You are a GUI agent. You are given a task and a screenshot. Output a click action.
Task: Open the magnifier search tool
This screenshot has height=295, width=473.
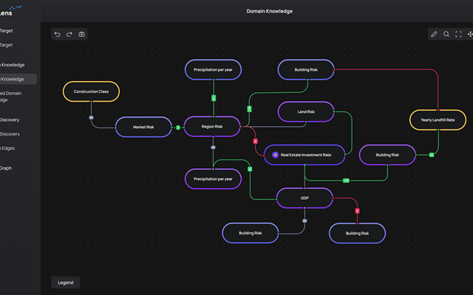click(446, 35)
